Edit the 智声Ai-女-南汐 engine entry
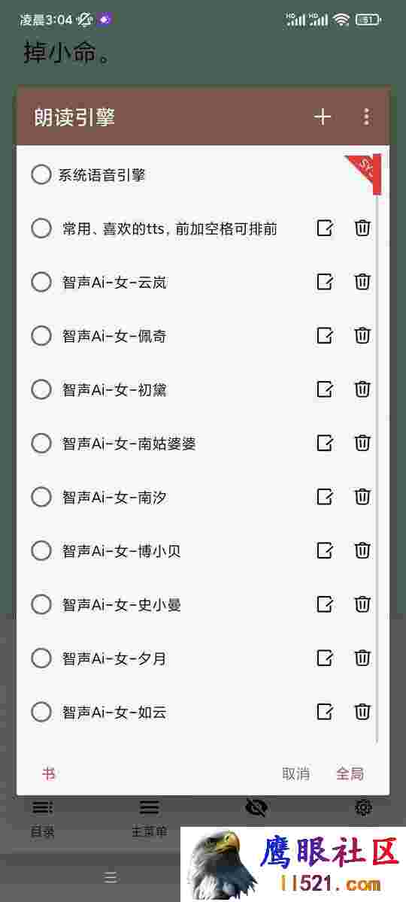The height and width of the screenshot is (902, 406). [x=325, y=497]
